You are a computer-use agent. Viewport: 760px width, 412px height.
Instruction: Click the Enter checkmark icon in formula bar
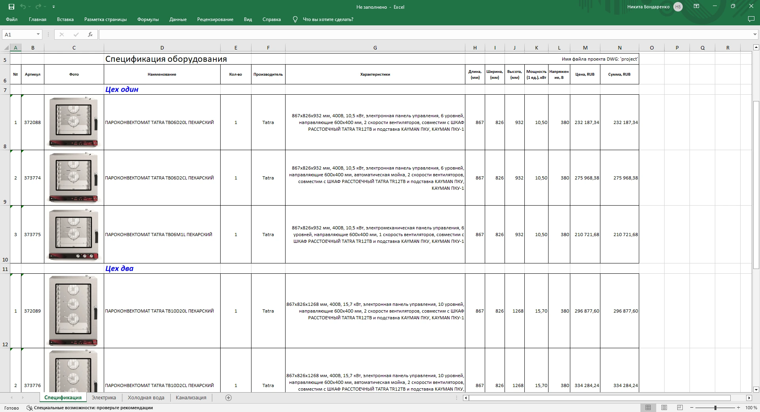tap(76, 34)
